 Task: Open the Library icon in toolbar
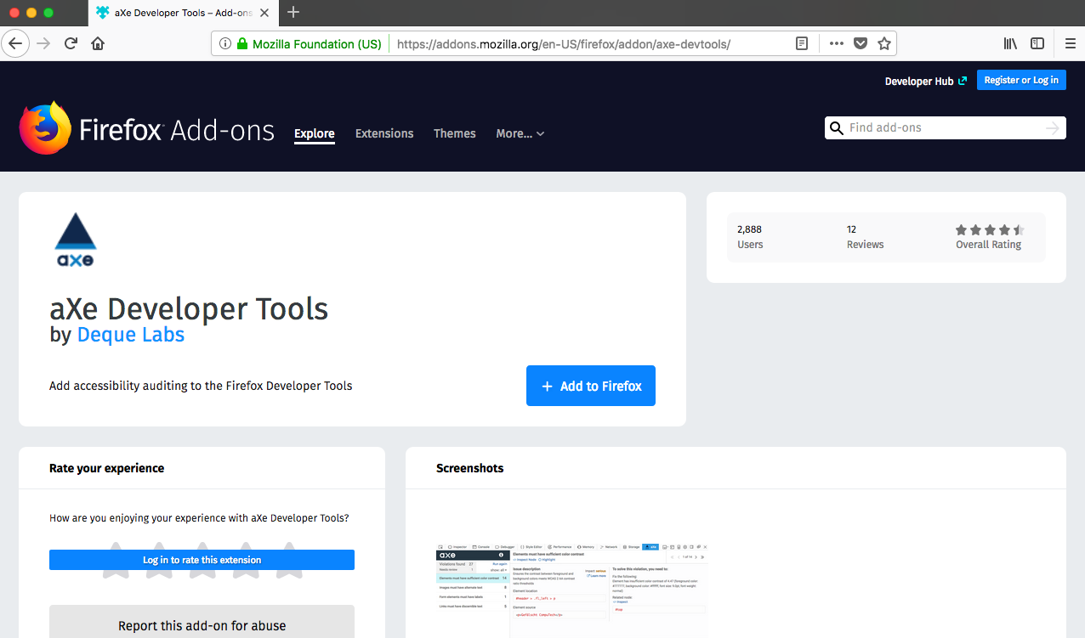[x=1010, y=43]
